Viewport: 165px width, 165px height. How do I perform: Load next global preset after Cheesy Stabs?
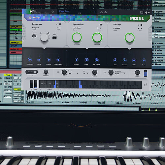tap(95, 12)
